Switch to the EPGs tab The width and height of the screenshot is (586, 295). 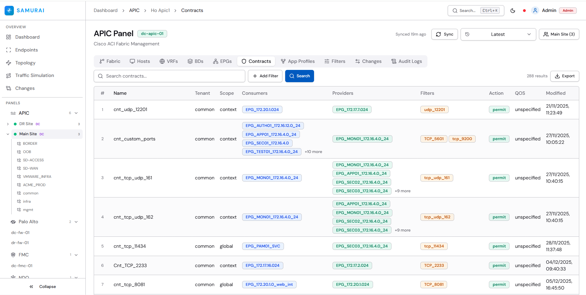tap(222, 61)
